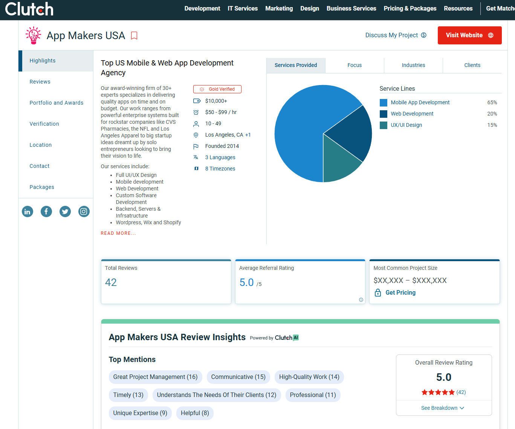Click the Clutch logo in header
The height and width of the screenshot is (429, 515).
(x=29, y=9)
